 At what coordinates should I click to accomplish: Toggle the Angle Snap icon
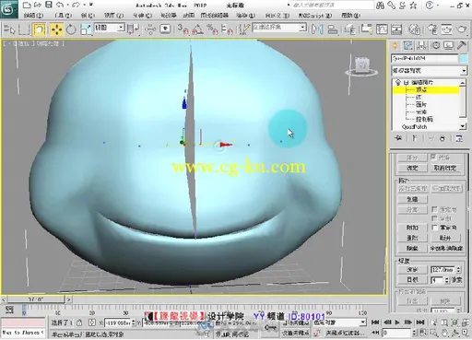(x=197, y=29)
